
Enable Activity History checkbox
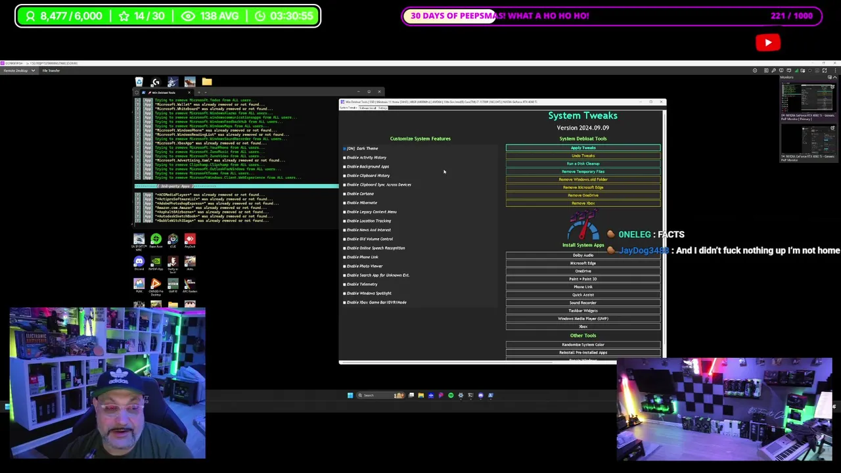click(x=344, y=158)
